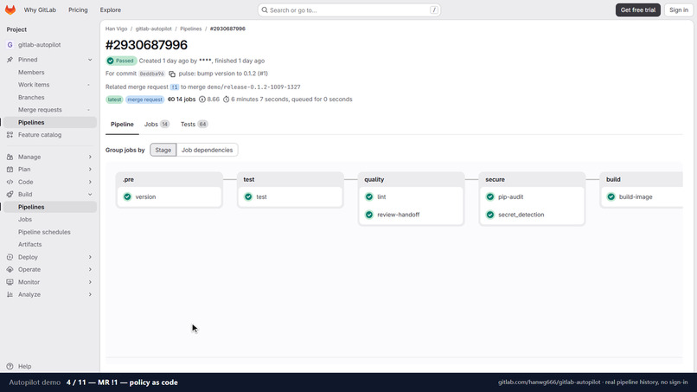
Task: Click the Help question mark icon
Action: [10, 367]
